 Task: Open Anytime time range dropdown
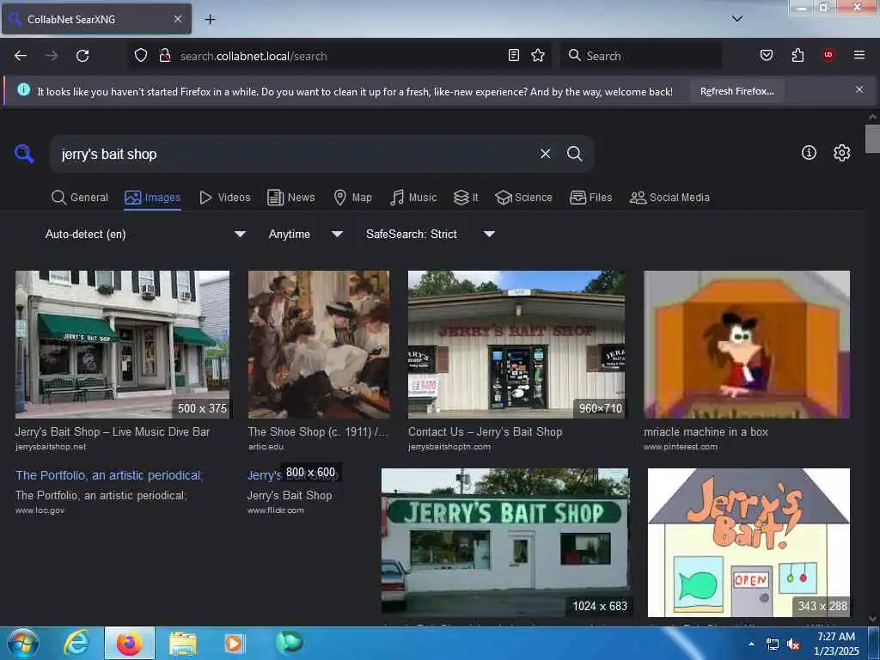305,234
